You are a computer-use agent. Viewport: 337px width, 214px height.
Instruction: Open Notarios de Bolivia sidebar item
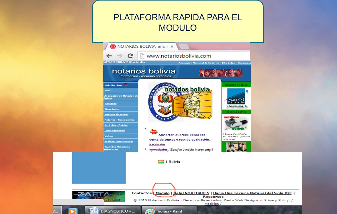click(116, 114)
